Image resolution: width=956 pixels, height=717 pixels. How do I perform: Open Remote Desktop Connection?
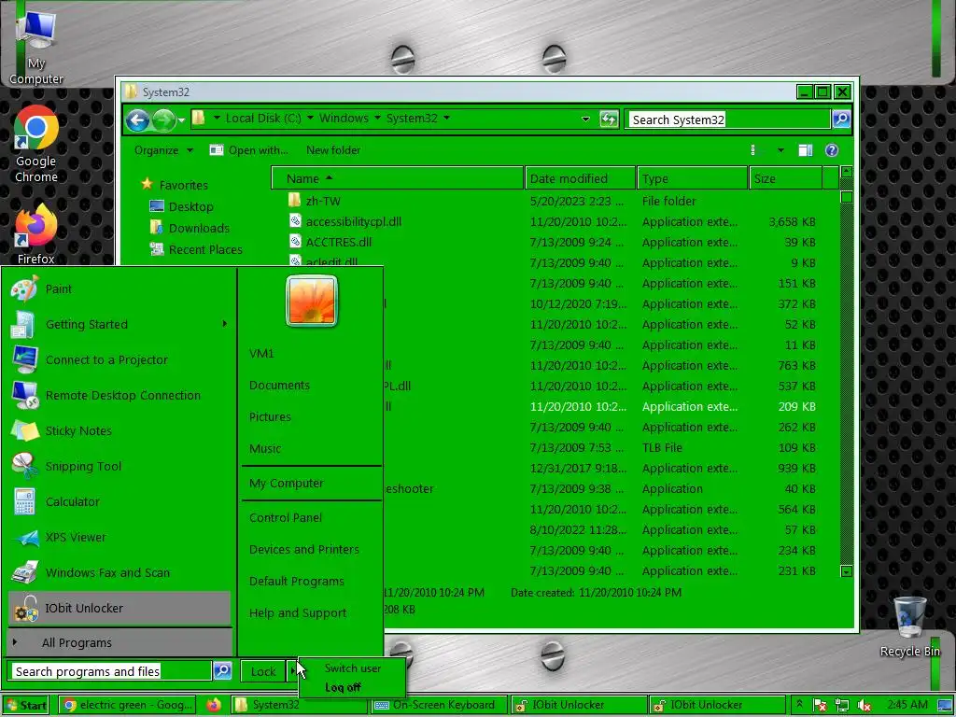pyautogui.click(x=119, y=395)
